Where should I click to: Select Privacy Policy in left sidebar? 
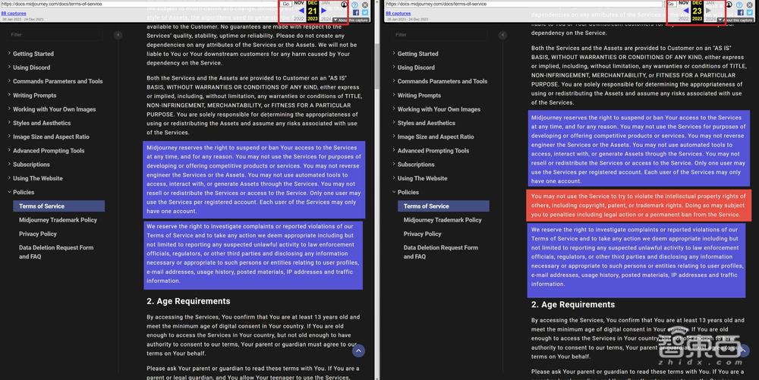tap(38, 234)
